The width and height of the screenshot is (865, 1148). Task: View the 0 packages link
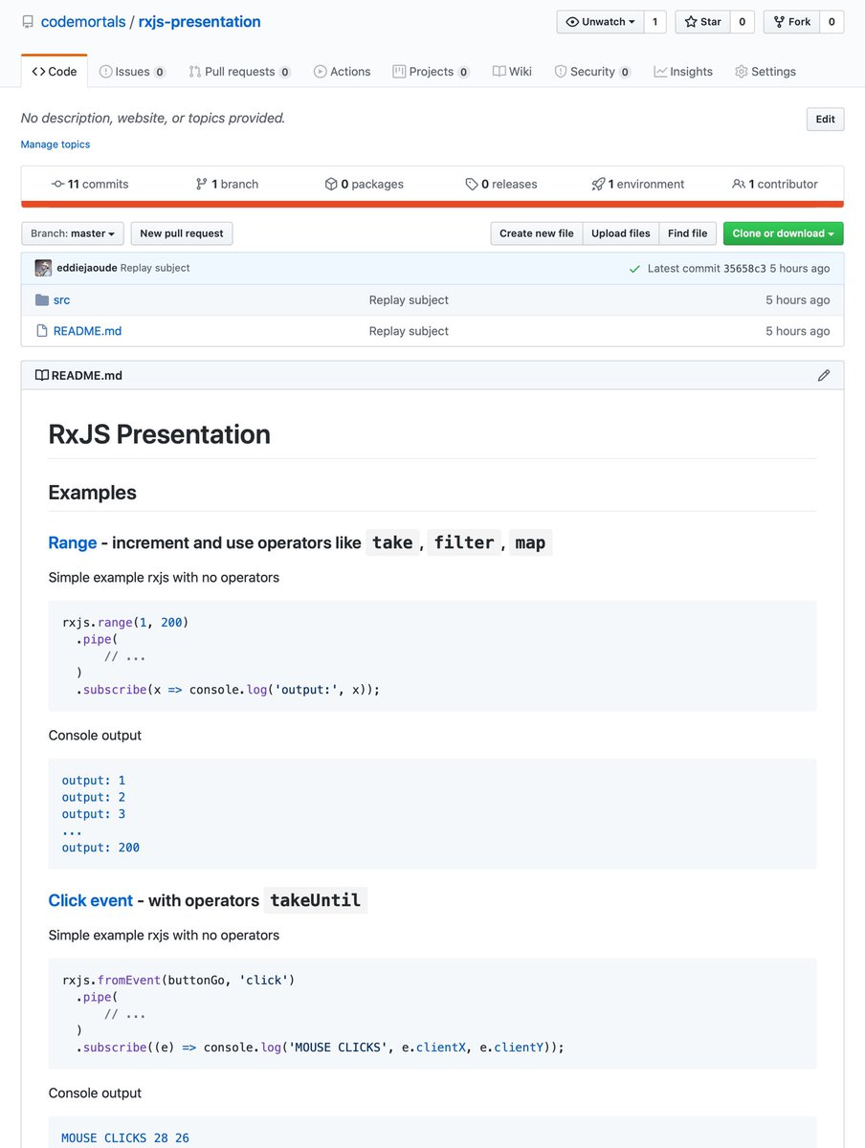(x=365, y=184)
